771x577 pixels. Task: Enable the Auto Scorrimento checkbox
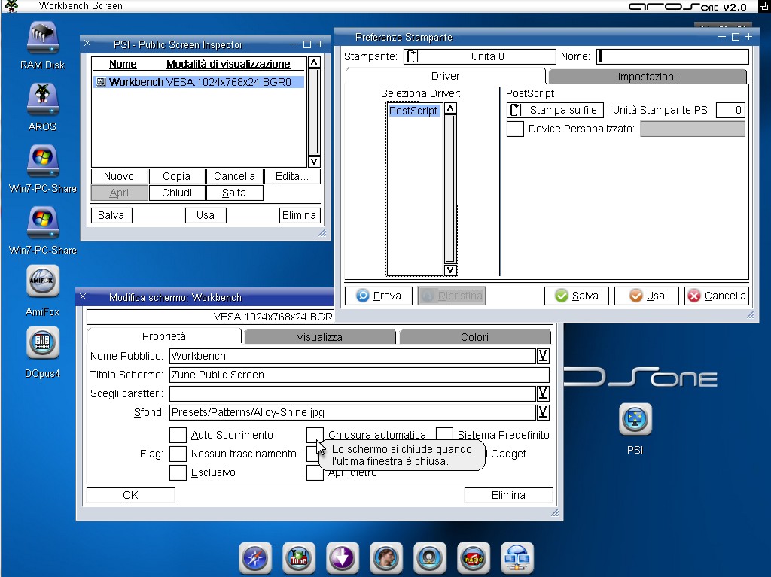point(178,435)
